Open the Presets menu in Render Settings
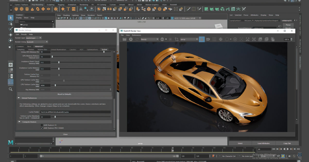 click(24, 34)
